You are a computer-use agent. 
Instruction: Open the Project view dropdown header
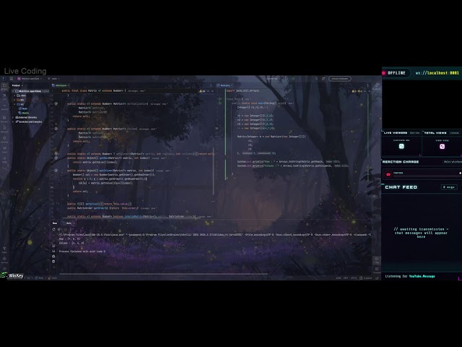[x=17, y=85]
